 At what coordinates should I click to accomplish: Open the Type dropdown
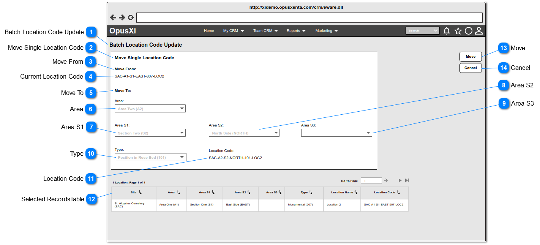pos(150,157)
